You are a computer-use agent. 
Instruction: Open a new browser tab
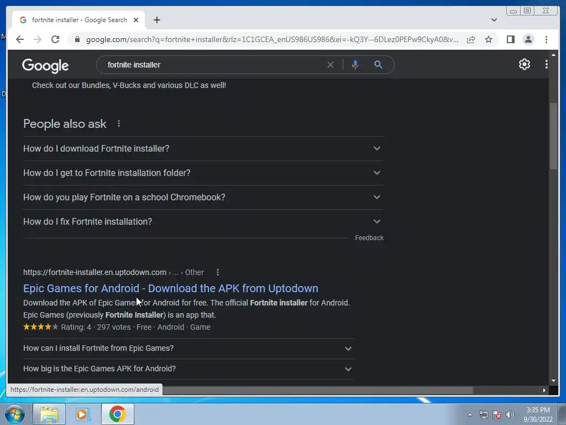[156, 20]
